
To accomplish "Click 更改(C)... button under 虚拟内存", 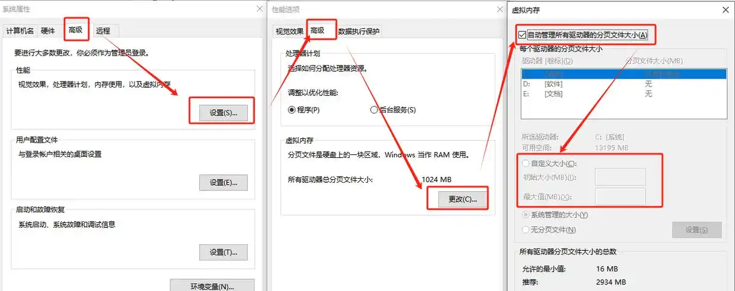I will (x=463, y=199).
